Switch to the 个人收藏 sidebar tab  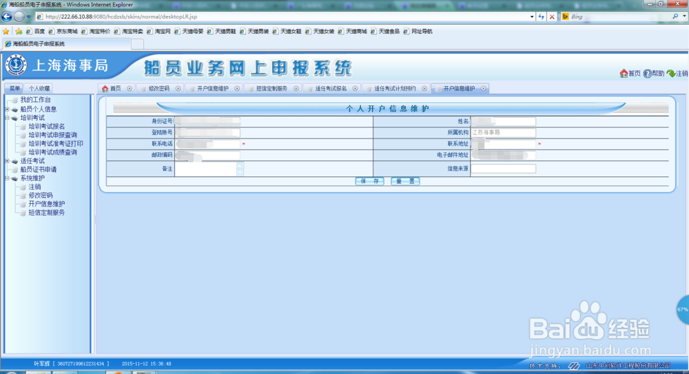coord(39,88)
